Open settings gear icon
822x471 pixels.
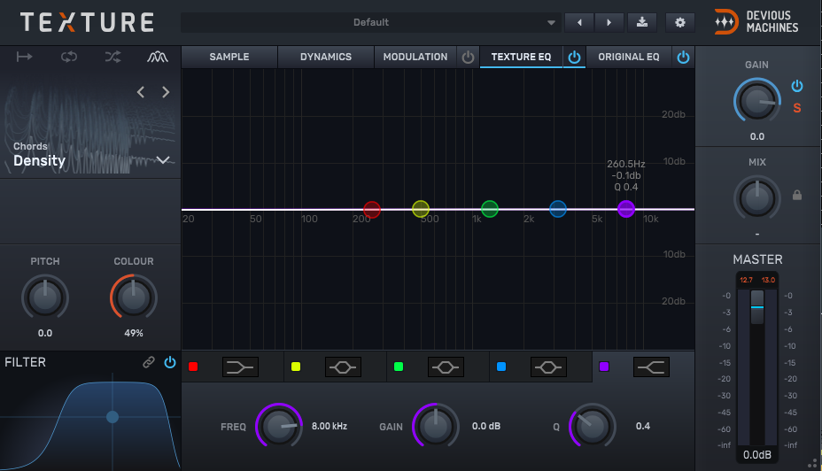point(680,22)
